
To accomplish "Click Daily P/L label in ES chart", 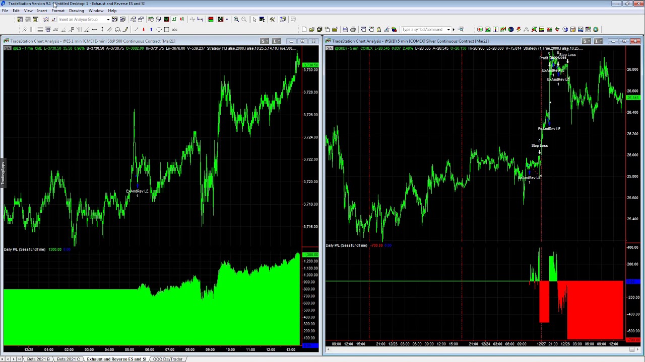I will point(25,249).
